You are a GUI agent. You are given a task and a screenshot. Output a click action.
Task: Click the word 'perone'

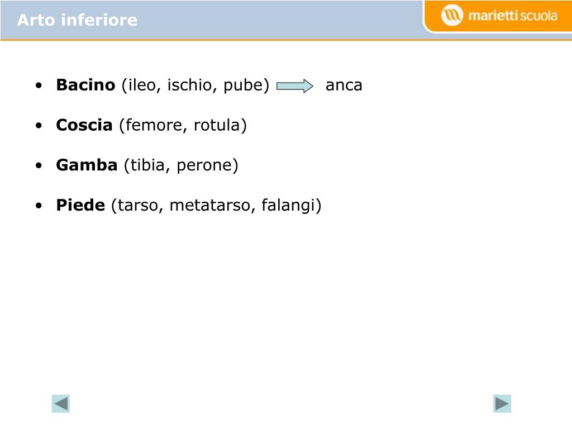pos(204,166)
